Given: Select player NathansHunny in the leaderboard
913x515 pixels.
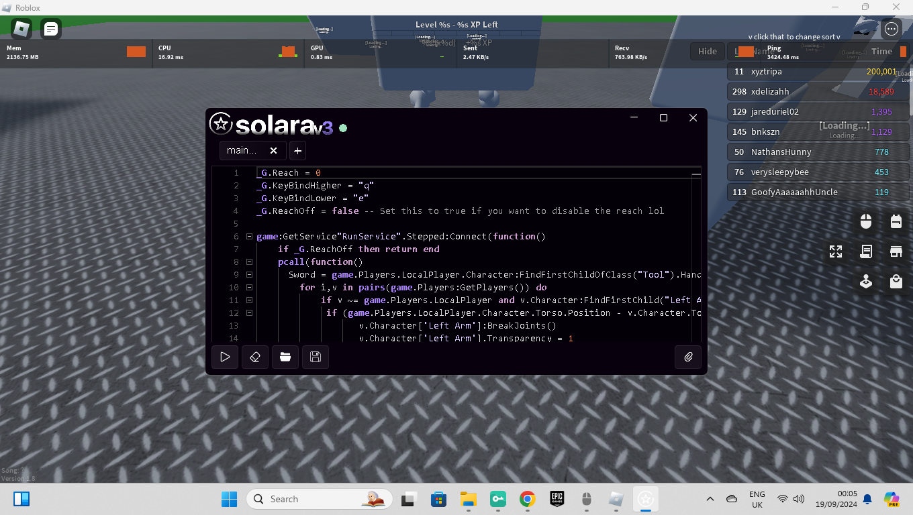Looking at the screenshot, I should click(818, 152).
